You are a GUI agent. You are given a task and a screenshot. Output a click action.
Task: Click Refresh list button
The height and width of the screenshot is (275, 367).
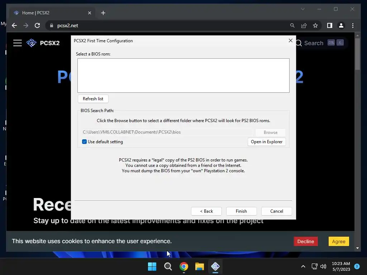(x=93, y=99)
